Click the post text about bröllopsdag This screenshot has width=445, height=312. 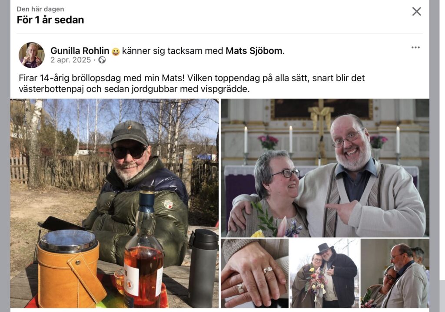[x=192, y=83]
